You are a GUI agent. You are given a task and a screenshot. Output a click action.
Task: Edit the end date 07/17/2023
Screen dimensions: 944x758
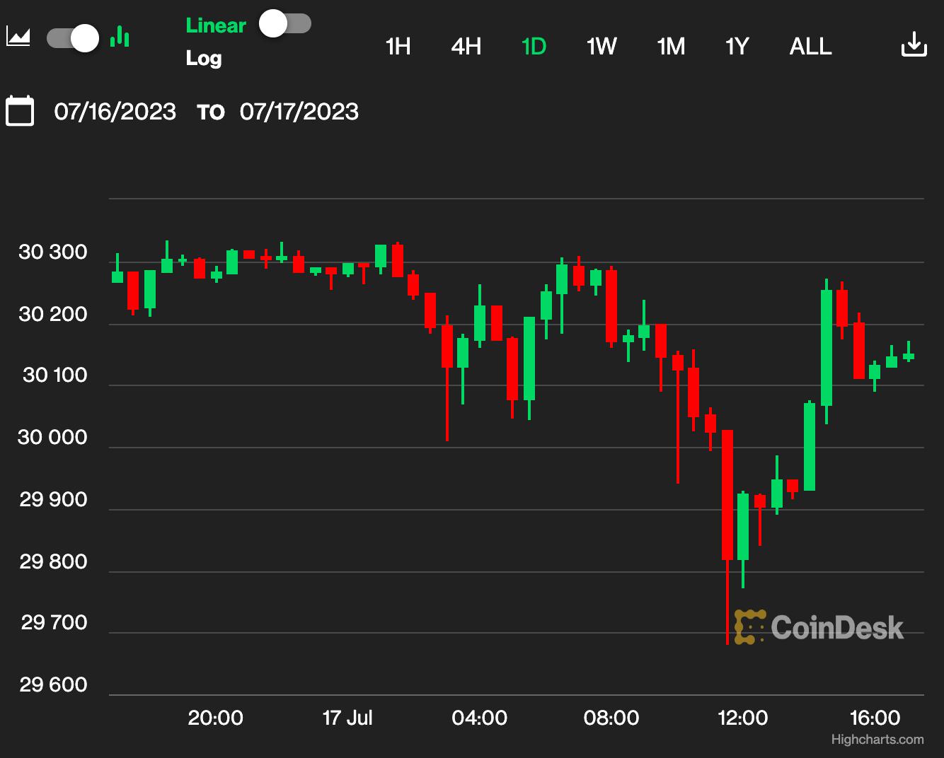point(299,112)
